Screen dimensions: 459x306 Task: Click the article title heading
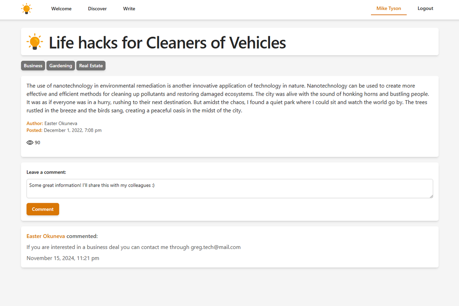click(167, 42)
